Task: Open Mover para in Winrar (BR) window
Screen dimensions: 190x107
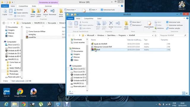Action: (33, 13)
